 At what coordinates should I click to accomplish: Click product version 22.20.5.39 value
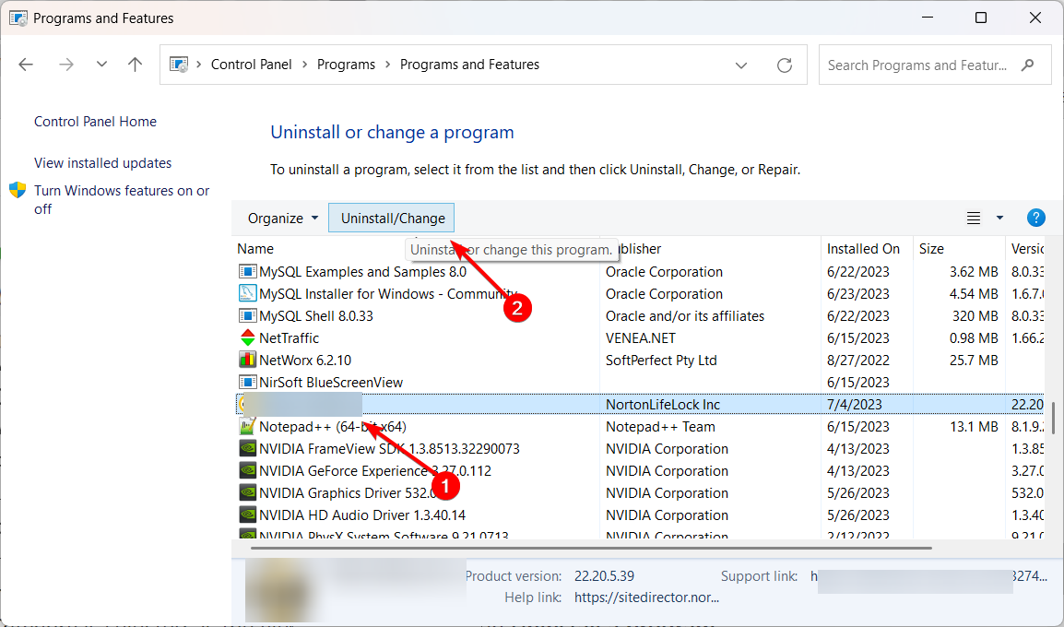point(604,576)
